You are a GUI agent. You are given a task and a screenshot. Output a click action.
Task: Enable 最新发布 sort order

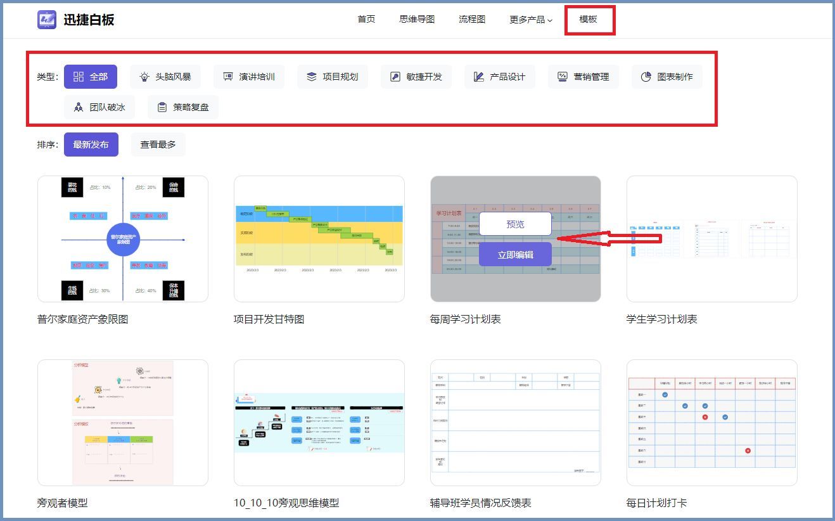(91, 145)
